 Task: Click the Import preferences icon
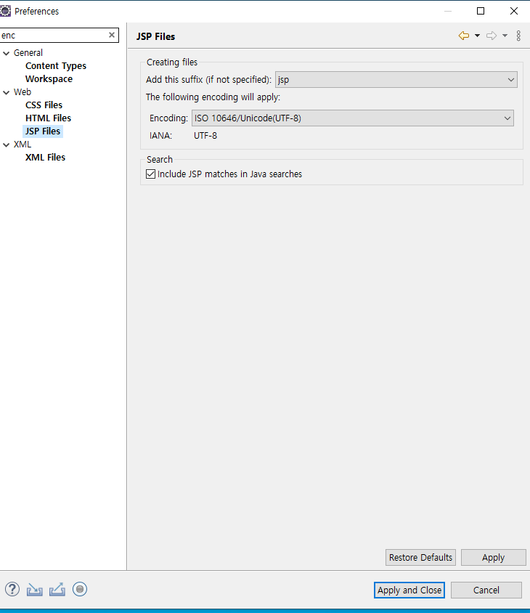34,590
